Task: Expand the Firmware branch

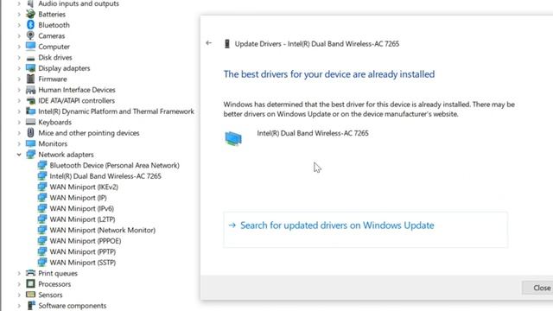Action: click(x=19, y=79)
